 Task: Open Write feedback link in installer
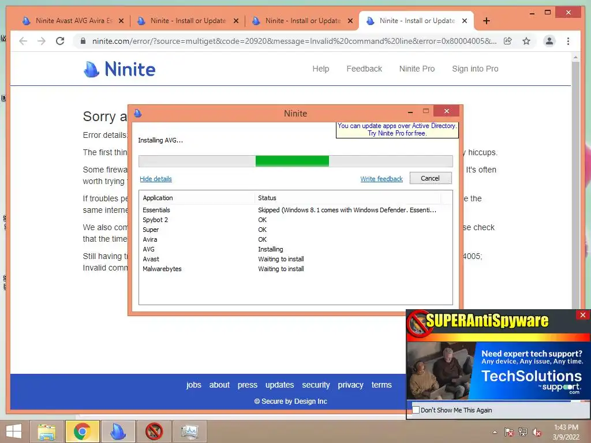click(381, 179)
